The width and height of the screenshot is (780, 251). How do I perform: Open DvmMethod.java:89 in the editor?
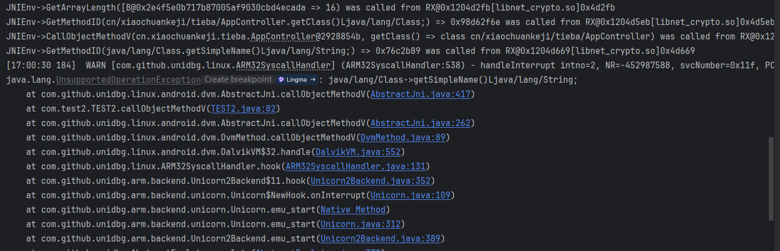point(405,137)
